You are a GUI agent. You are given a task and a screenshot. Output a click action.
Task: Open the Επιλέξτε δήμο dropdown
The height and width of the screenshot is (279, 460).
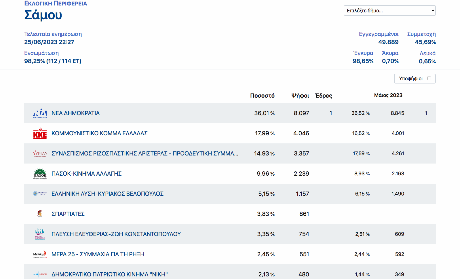tap(389, 11)
